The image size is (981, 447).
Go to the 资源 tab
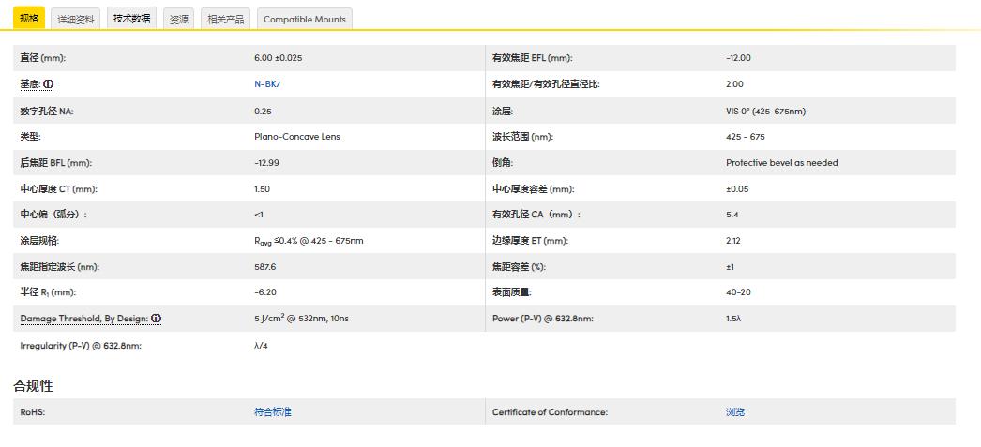tap(178, 19)
